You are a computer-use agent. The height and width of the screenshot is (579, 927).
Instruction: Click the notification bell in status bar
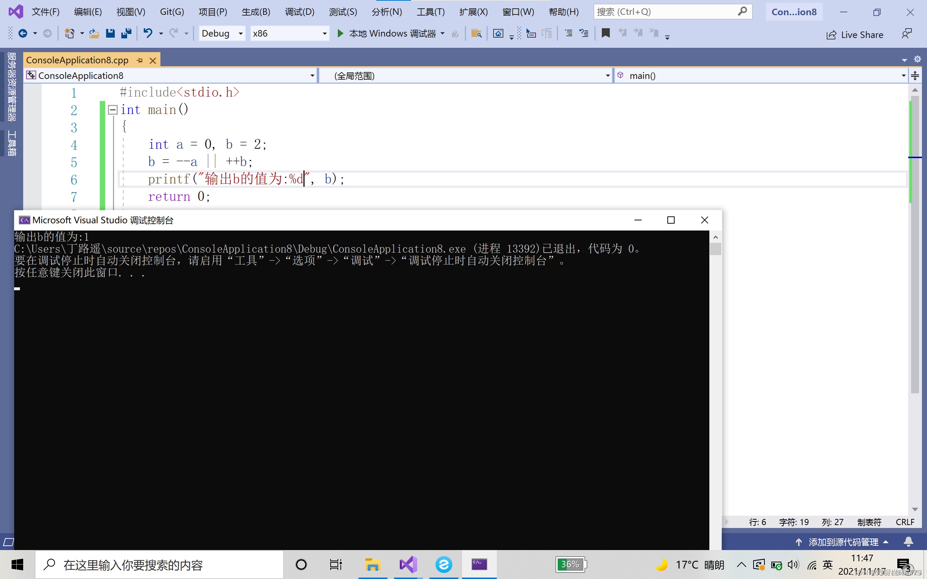tap(908, 542)
